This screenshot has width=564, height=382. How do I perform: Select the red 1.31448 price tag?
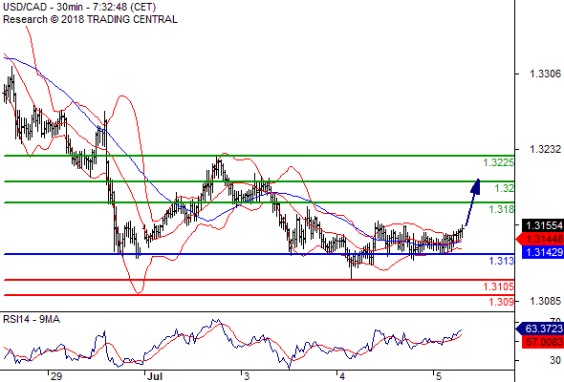[539, 239]
